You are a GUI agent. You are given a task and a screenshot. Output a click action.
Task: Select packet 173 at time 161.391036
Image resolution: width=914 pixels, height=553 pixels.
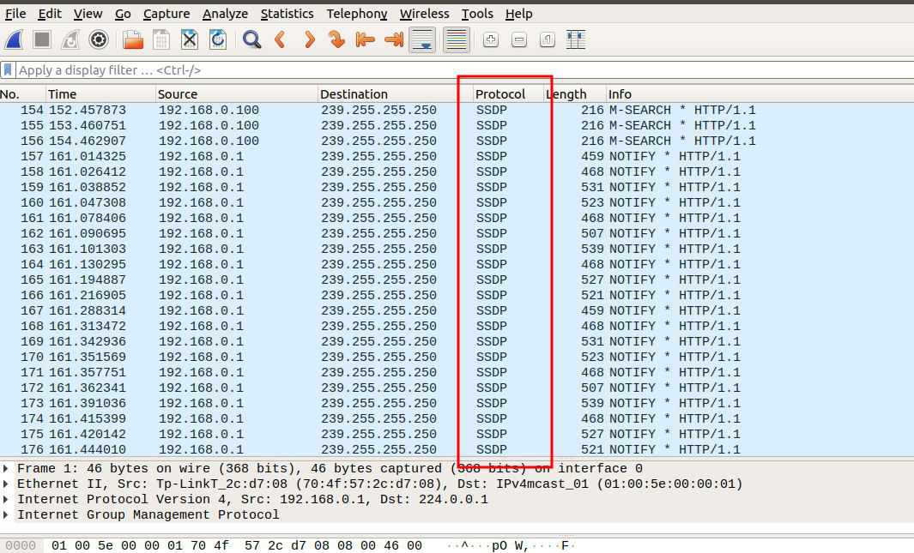coord(457,403)
